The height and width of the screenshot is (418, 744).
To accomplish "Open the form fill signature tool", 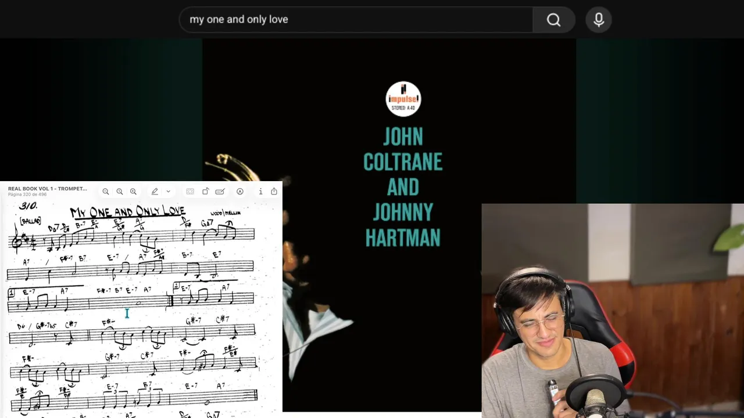I will point(220,192).
